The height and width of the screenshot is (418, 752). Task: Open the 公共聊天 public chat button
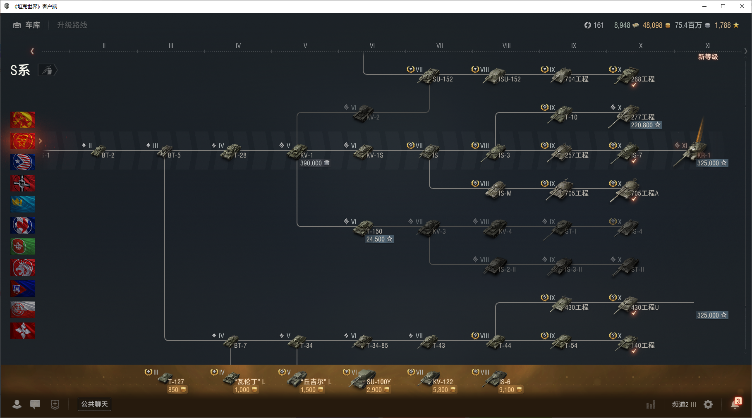(94, 404)
